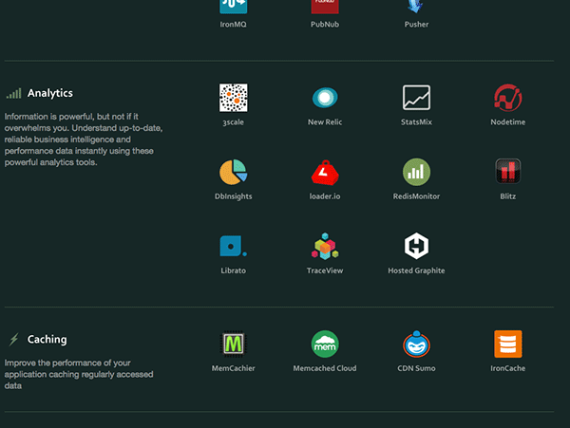The image size is (570, 428).
Task: Open the MemCachier chip icon
Action: click(x=233, y=344)
